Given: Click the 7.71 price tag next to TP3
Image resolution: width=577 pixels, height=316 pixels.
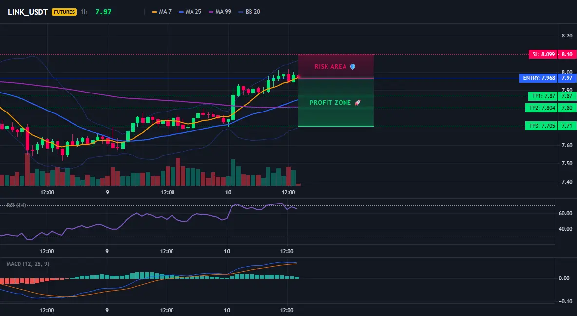Looking at the screenshot, I should tap(567, 126).
